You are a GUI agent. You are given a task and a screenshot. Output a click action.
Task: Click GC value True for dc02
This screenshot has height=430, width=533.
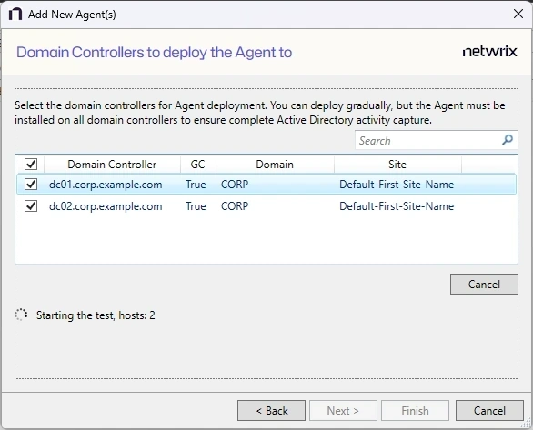pyautogui.click(x=196, y=206)
